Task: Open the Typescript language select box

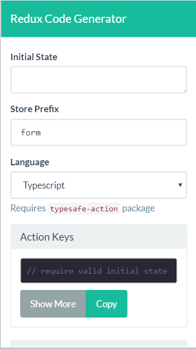Action: pos(99,185)
